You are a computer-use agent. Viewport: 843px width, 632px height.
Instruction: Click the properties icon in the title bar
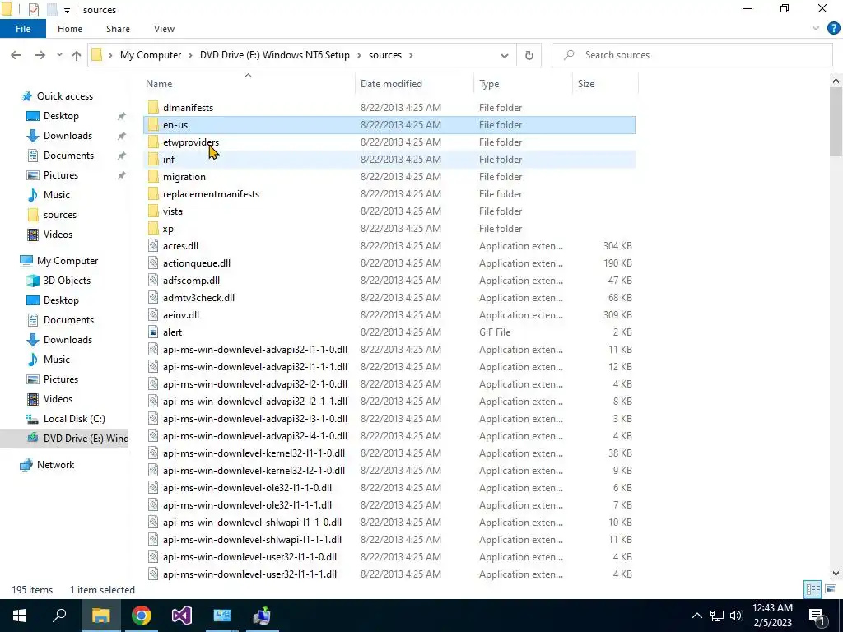tap(33, 10)
